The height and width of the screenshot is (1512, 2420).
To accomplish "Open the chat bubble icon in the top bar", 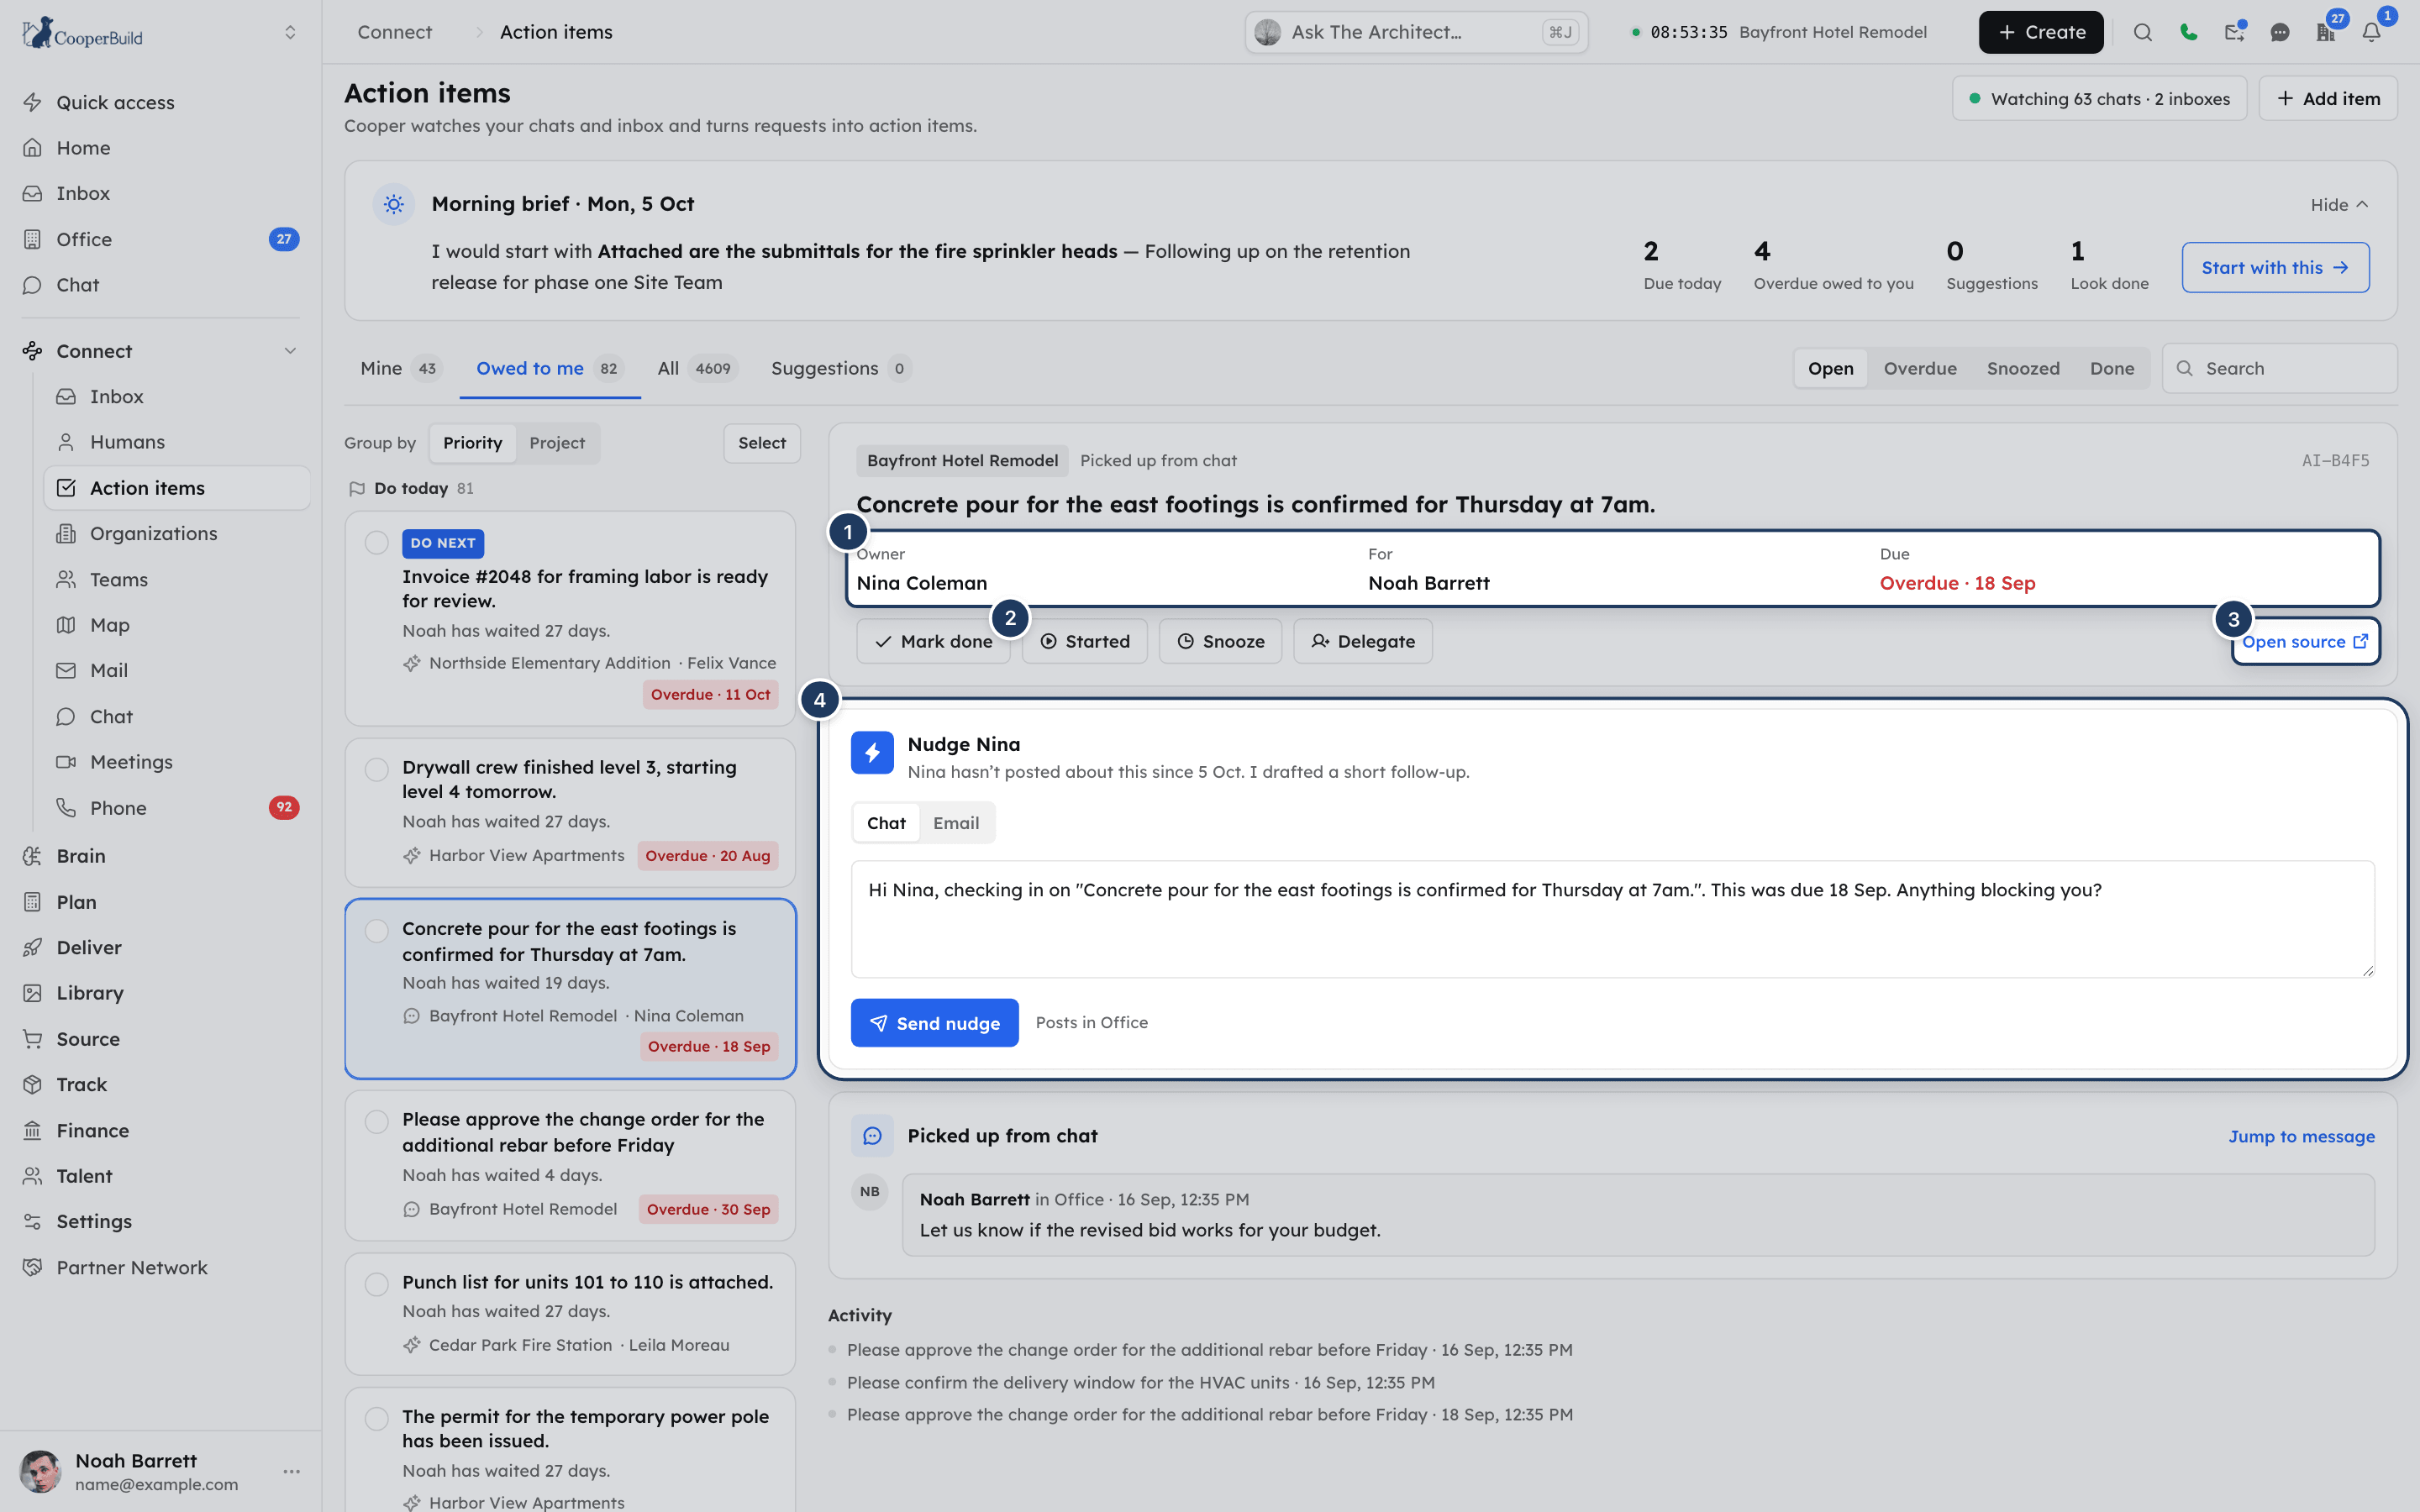I will [x=2280, y=32].
